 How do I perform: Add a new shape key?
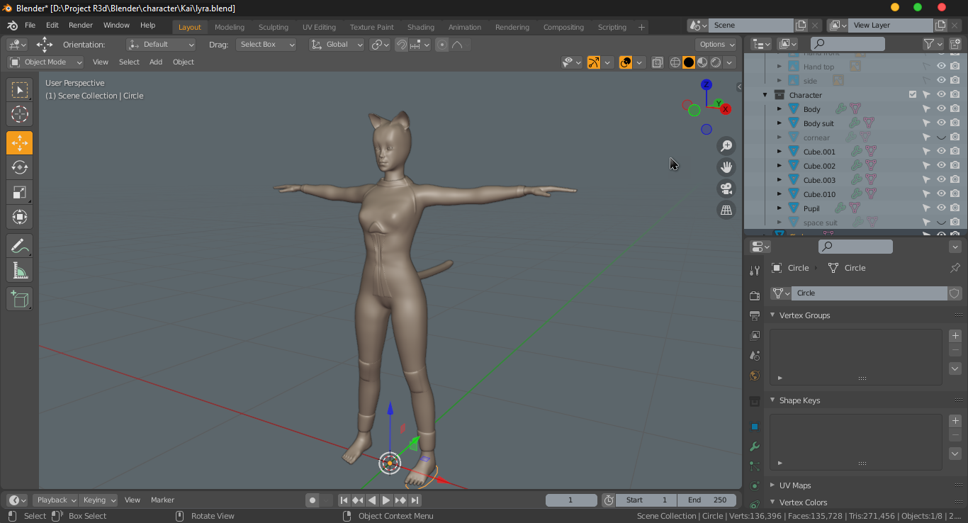coord(955,421)
